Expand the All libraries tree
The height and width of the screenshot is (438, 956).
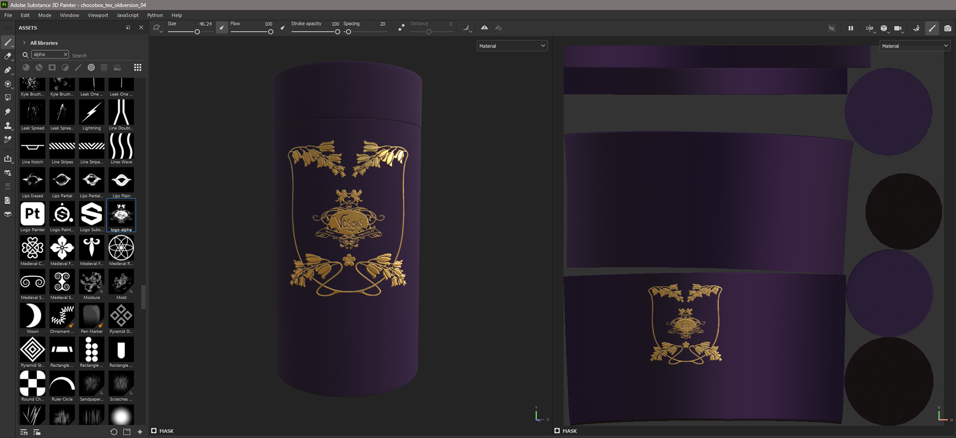pos(24,43)
